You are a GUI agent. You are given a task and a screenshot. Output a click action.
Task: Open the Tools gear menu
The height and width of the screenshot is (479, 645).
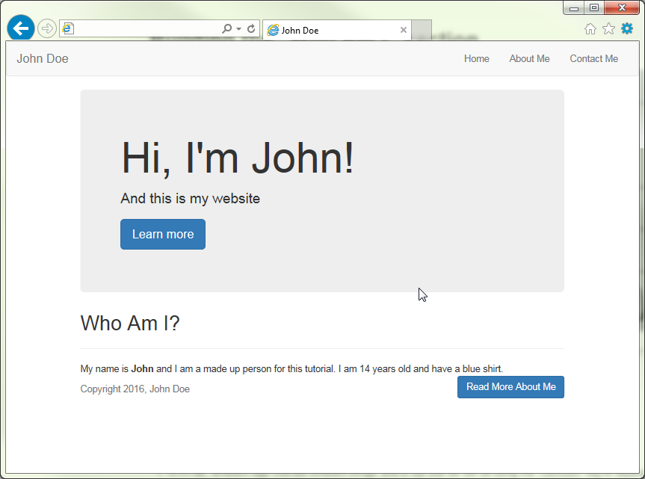[x=627, y=28]
